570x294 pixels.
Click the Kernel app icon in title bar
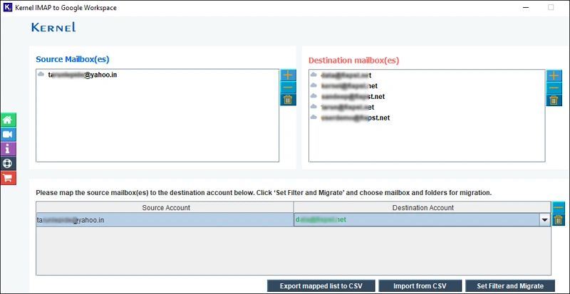point(8,7)
